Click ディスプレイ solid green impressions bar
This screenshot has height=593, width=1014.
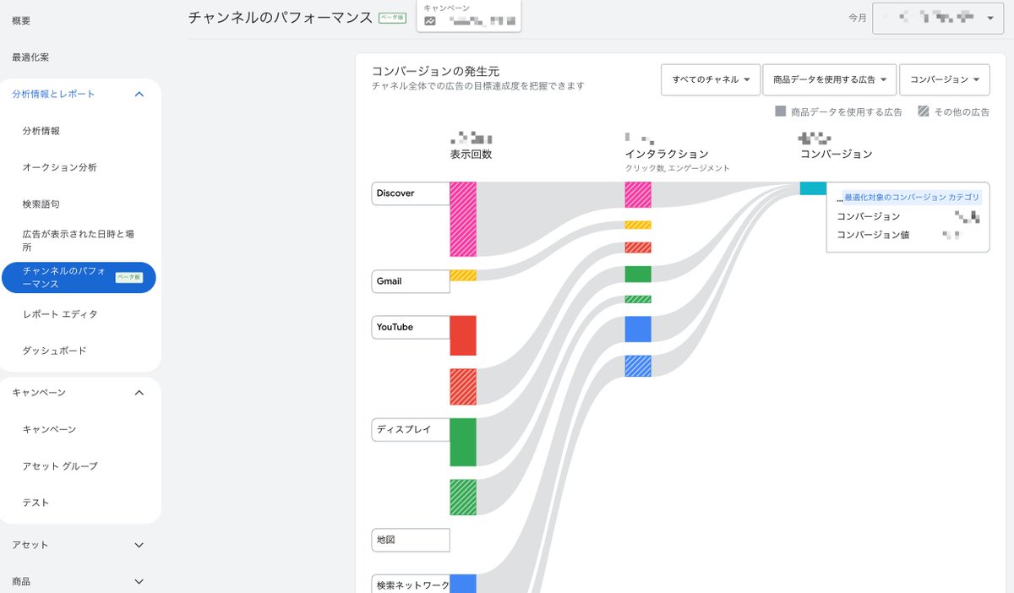click(463, 442)
